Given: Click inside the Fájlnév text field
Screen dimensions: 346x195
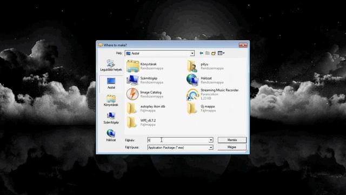Looking at the screenshot, I should pyautogui.click(x=178, y=140).
